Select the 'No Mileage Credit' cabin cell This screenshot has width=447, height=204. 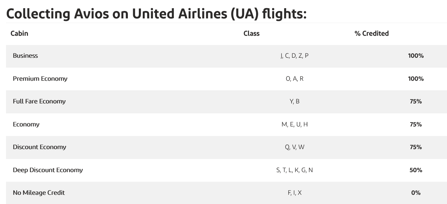coord(39,193)
